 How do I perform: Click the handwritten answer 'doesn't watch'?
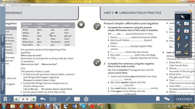pos(115,73)
